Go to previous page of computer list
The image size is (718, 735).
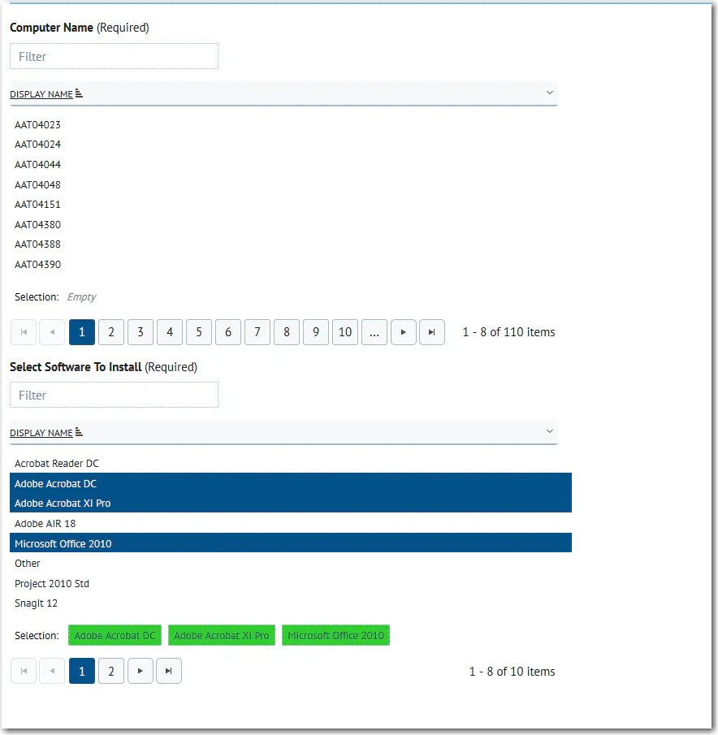tap(52, 332)
